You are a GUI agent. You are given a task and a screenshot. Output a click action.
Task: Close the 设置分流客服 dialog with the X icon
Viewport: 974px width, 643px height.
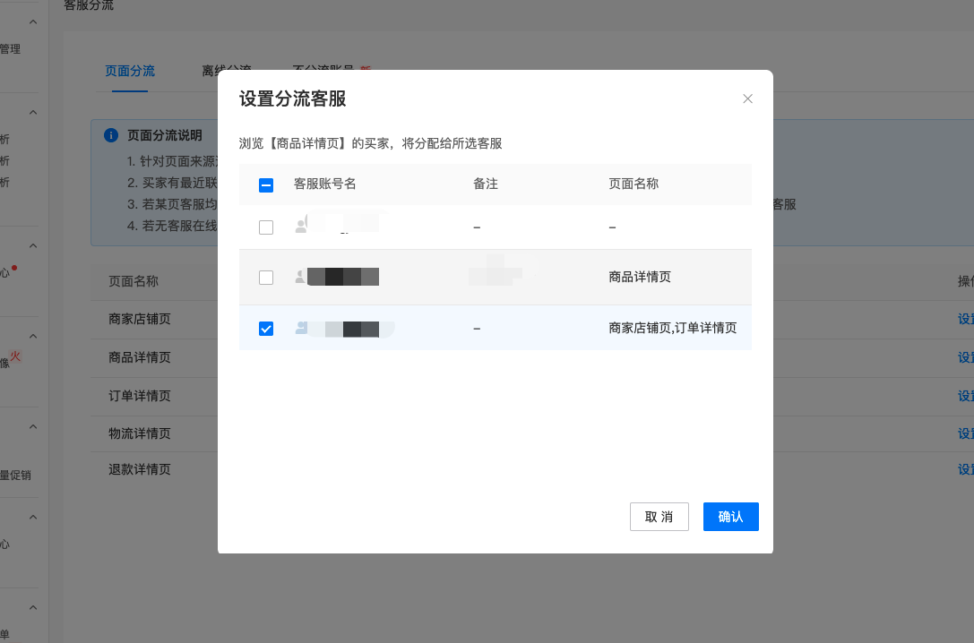click(x=747, y=99)
